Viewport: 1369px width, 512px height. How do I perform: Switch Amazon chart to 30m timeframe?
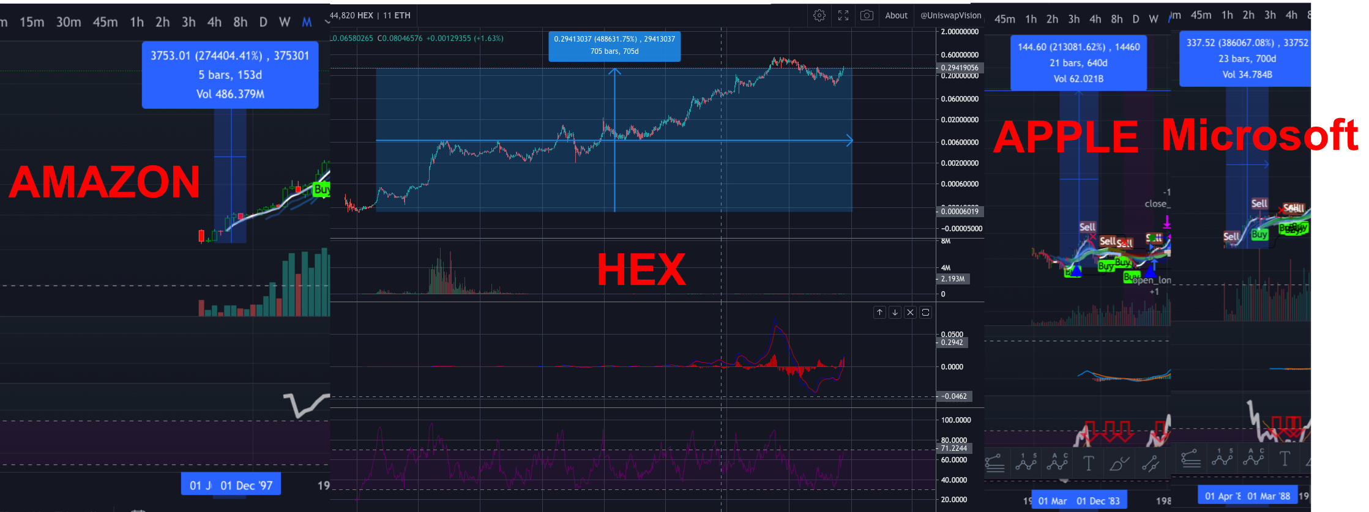click(69, 22)
